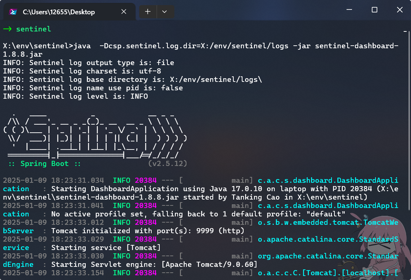The width and height of the screenshot is (411, 280).
Task: Click 'Starting service [Tomcat]' message
Action: coord(106,247)
